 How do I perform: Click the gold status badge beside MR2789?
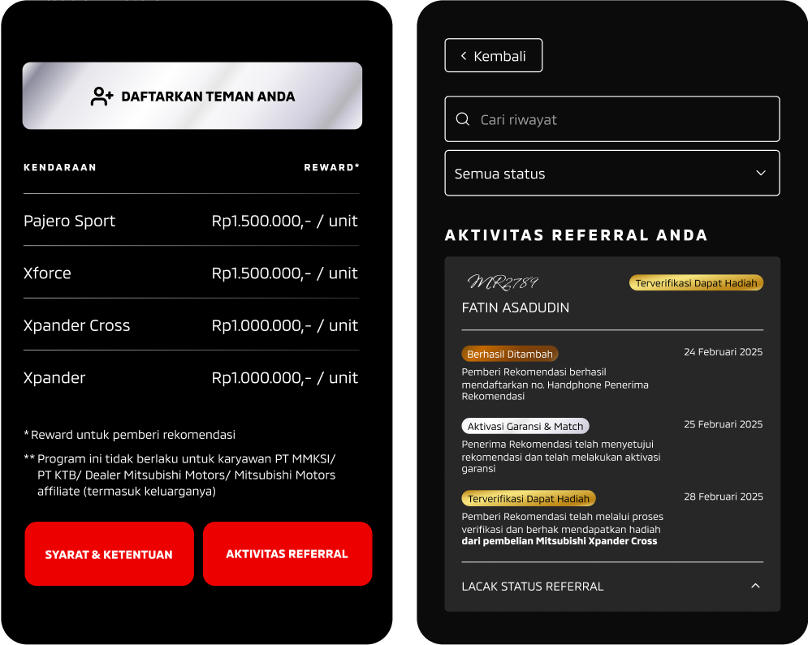coord(696,283)
